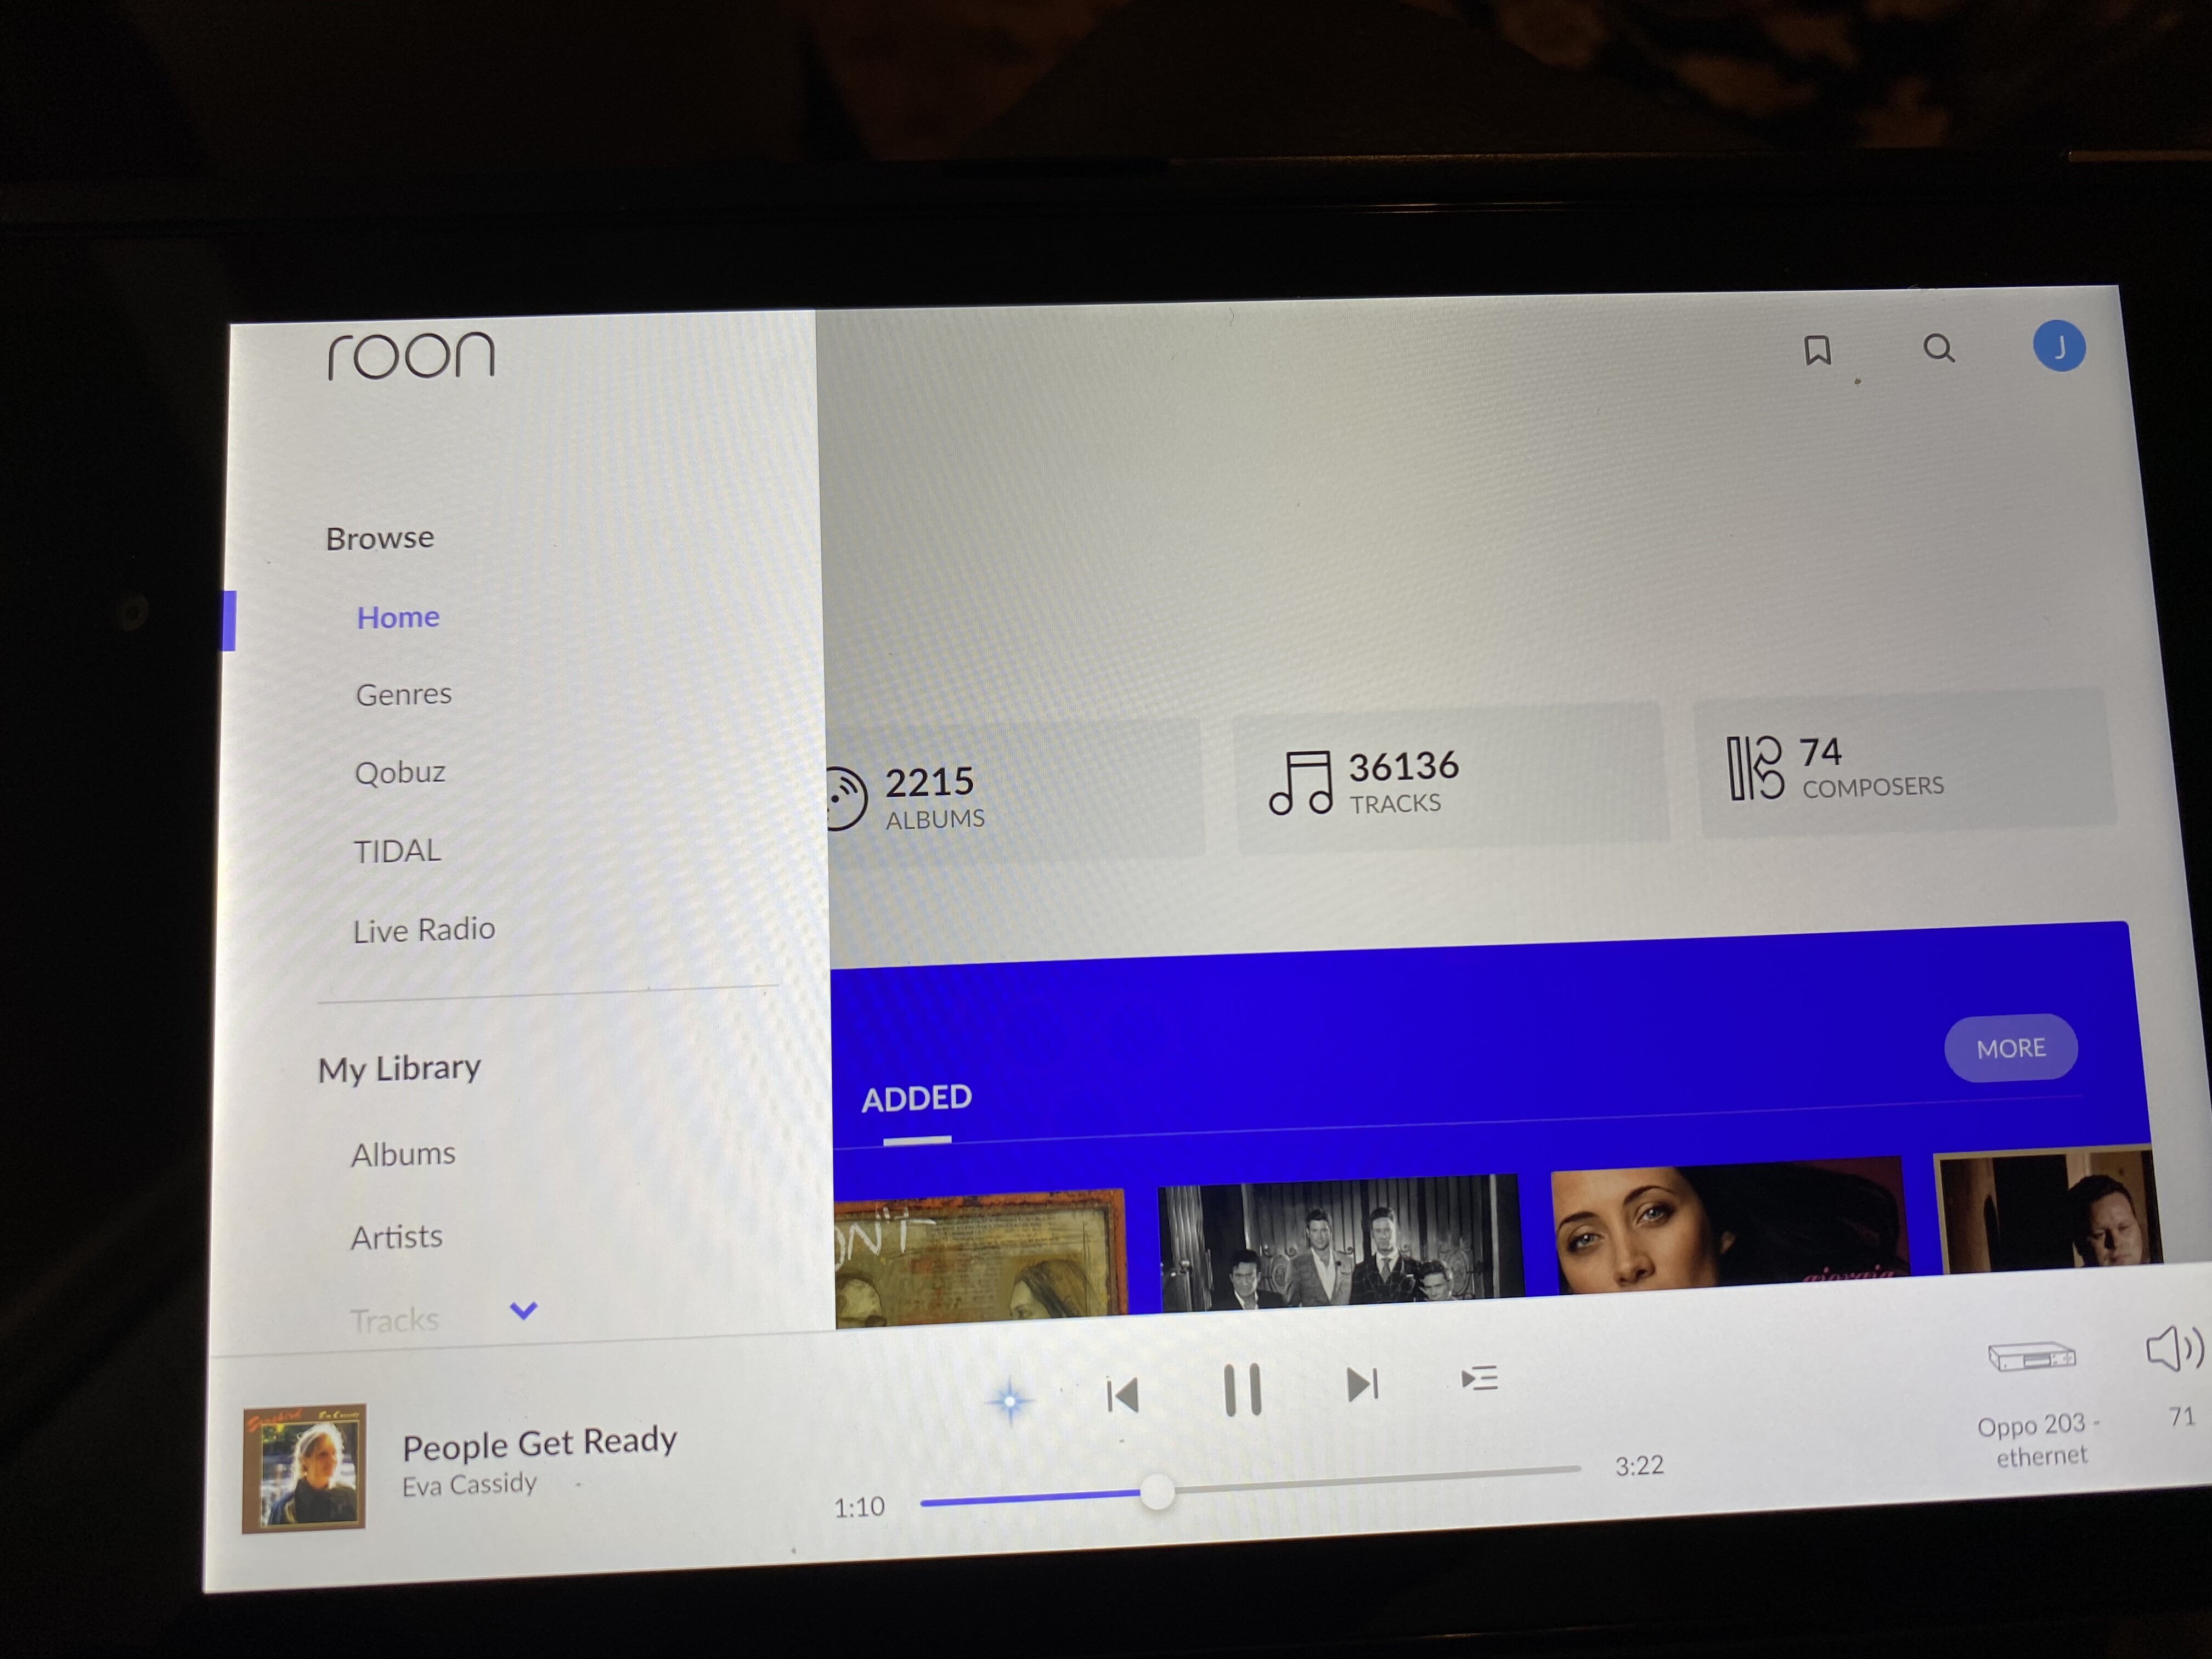Click the MORE button
2212x1659 pixels.
tap(2010, 1048)
